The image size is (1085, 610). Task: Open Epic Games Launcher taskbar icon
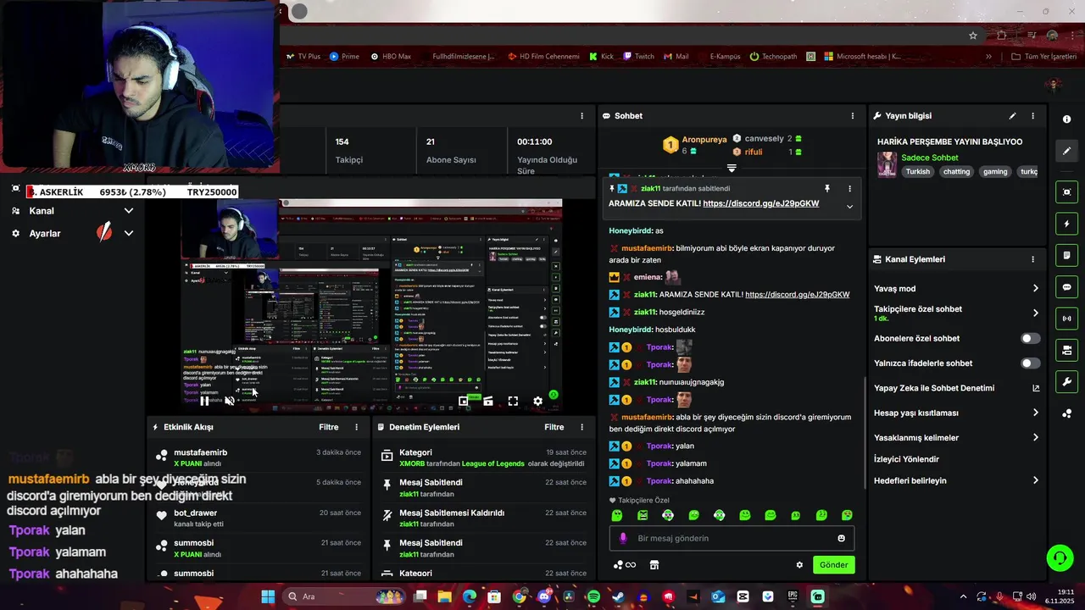(793, 596)
